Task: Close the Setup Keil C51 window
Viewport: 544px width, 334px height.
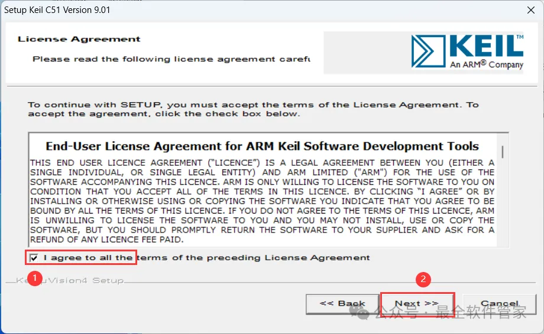Action: point(531,10)
